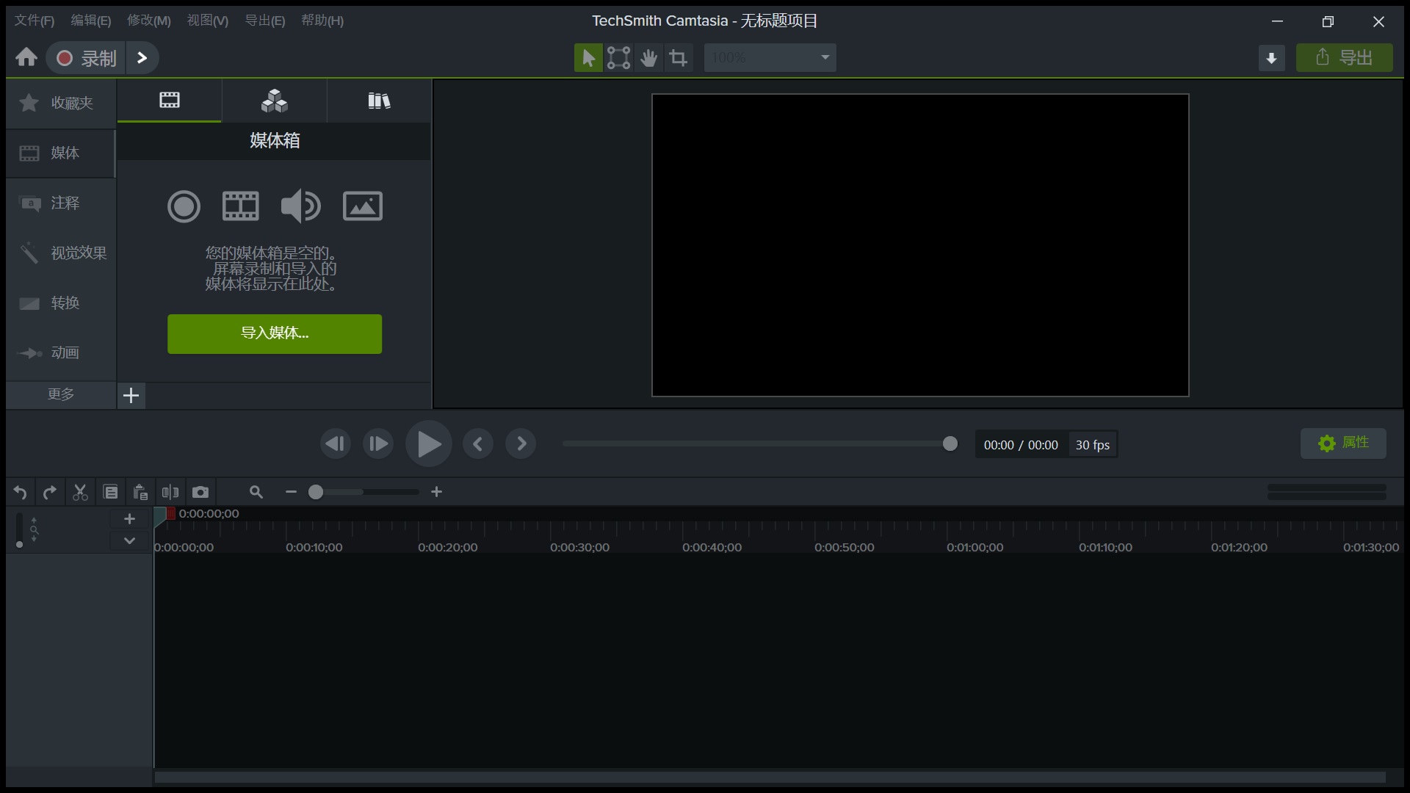Open 转换 transitions panel
The image size is (1410, 793).
tap(61, 303)
